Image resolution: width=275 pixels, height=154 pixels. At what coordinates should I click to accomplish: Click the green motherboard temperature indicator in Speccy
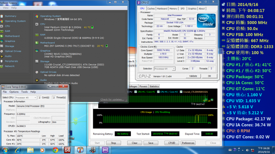coord(107,46)
